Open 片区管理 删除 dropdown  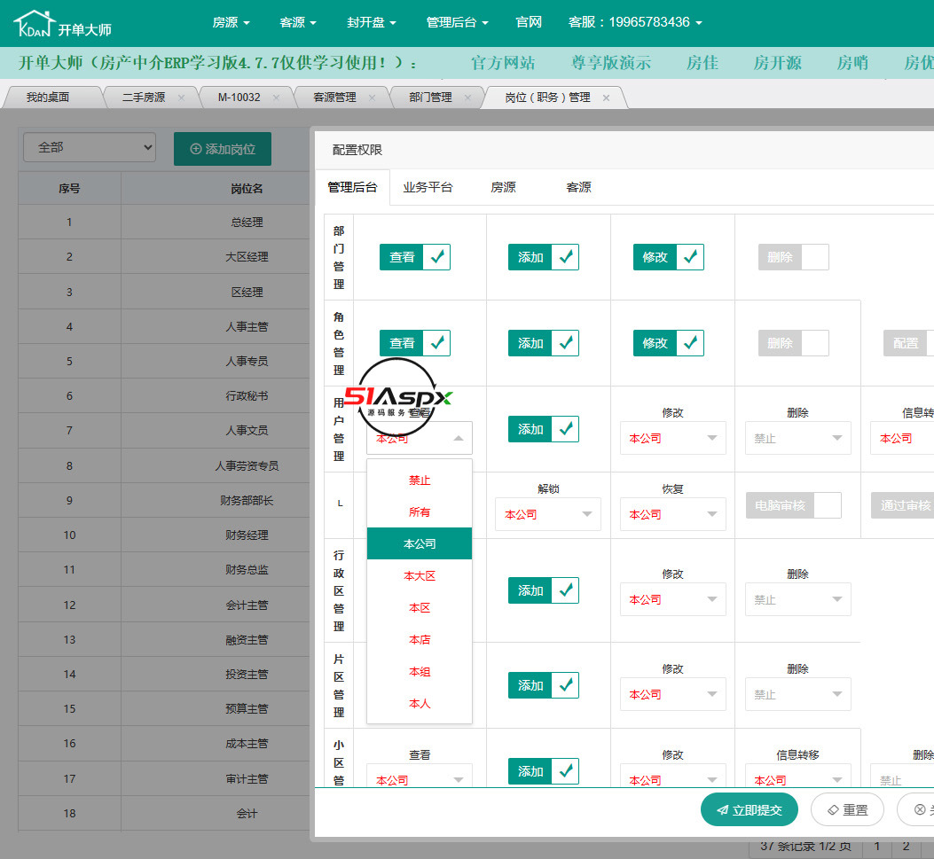(797, 694)
